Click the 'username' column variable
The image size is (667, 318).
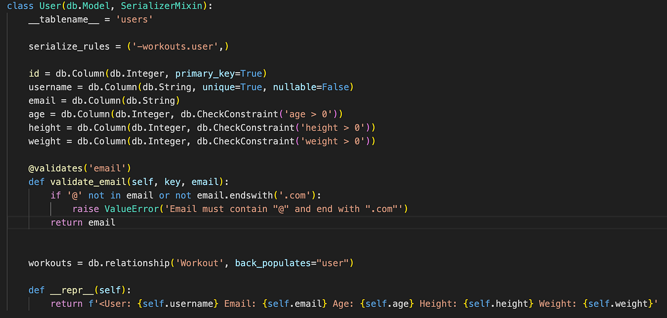tap(50, 87)
